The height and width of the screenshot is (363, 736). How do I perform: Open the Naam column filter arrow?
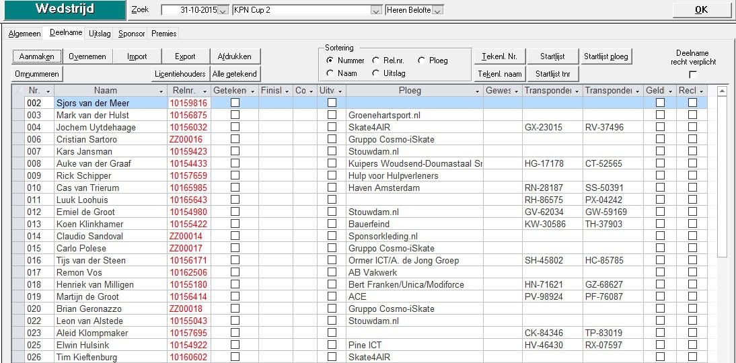coord(161,91)
